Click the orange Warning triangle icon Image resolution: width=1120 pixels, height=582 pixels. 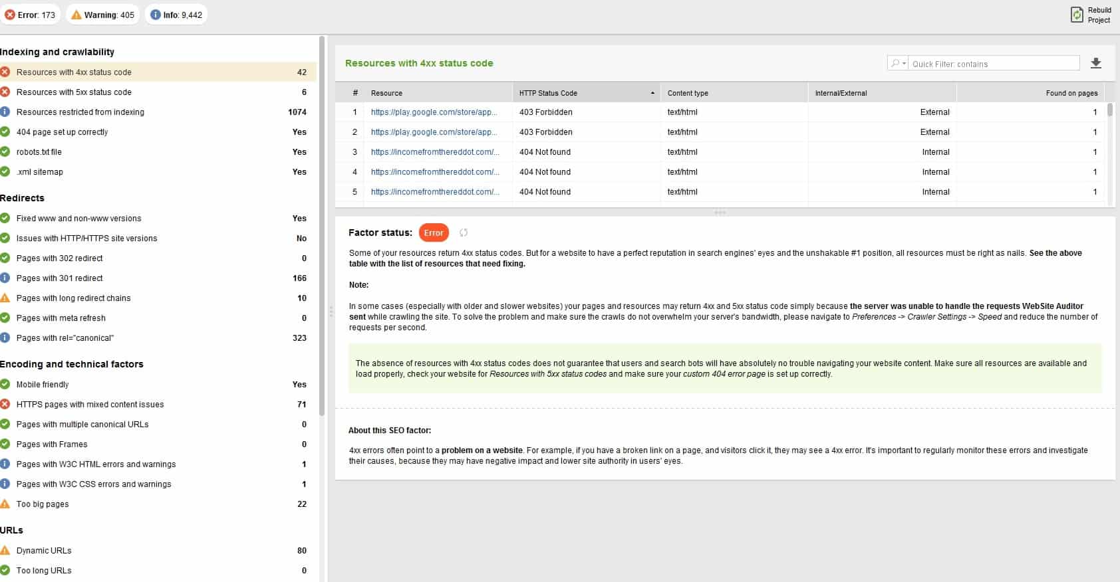[76, 15]
